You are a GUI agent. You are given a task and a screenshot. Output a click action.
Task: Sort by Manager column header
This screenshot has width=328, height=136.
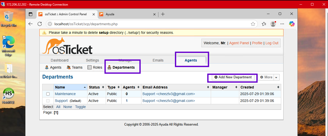(x=225, y=87)
